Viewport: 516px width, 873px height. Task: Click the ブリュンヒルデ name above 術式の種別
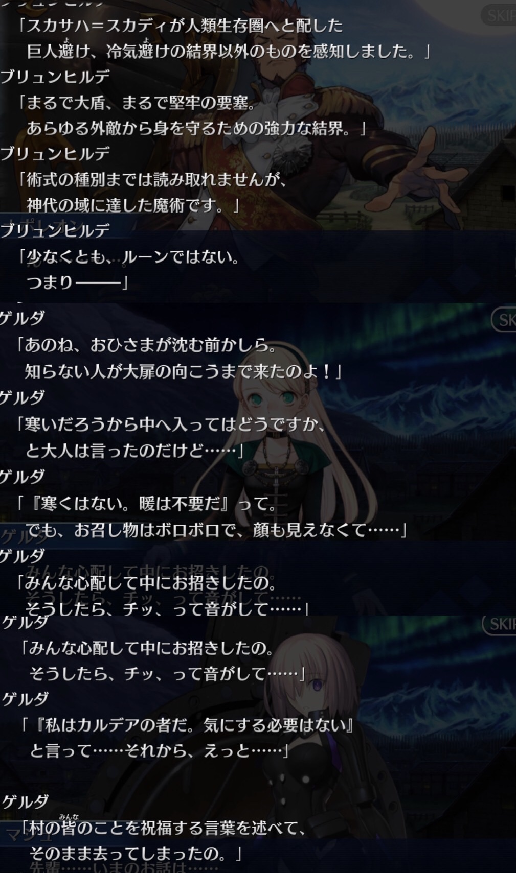55,153
